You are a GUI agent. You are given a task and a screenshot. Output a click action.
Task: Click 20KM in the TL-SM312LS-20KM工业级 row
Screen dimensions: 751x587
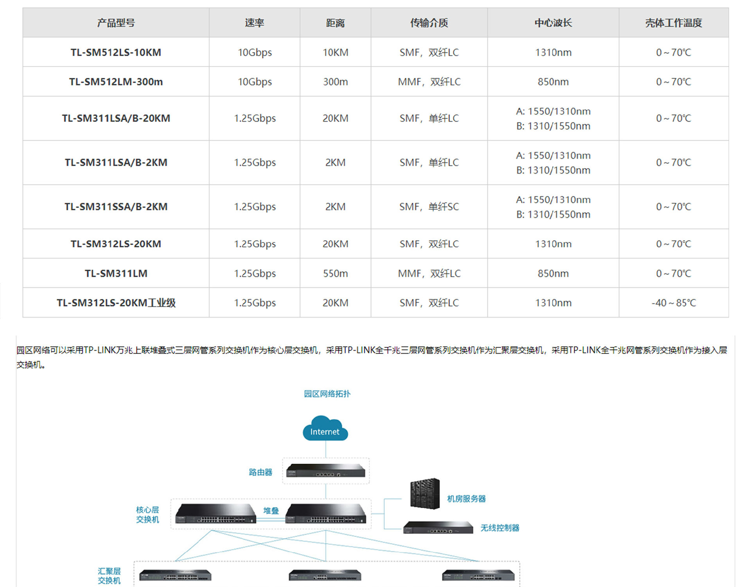pos(335,303)
